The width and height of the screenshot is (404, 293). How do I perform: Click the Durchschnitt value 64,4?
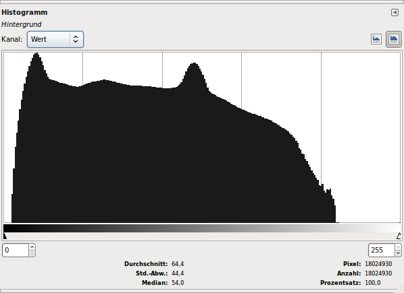(x=178, y=264)
